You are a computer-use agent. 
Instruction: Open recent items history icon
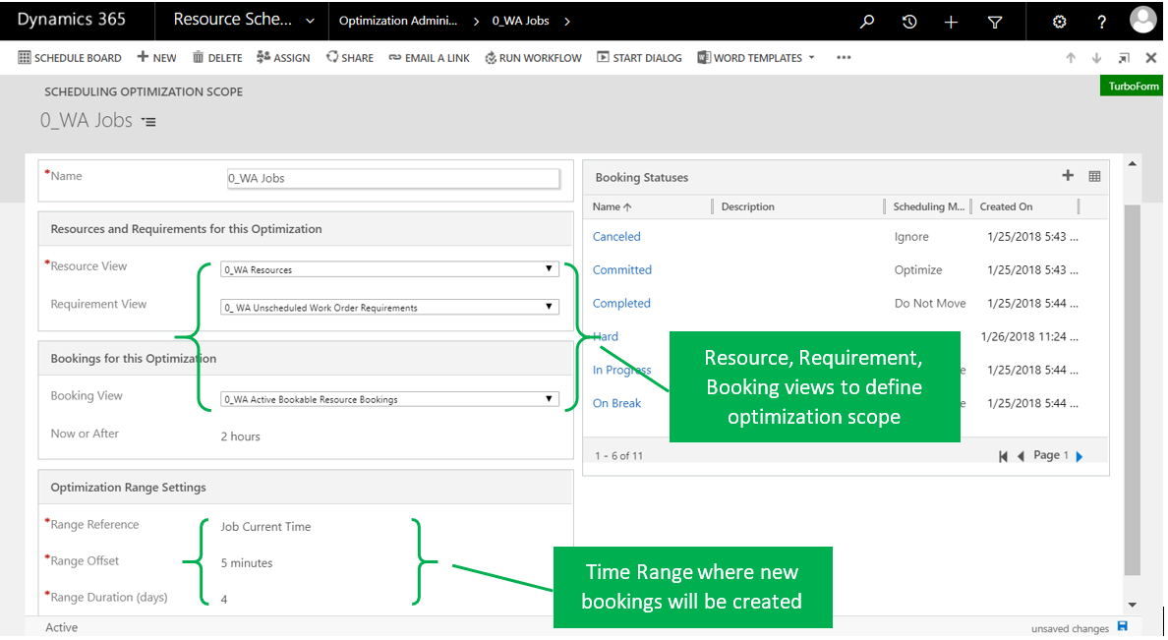point(909,22)
